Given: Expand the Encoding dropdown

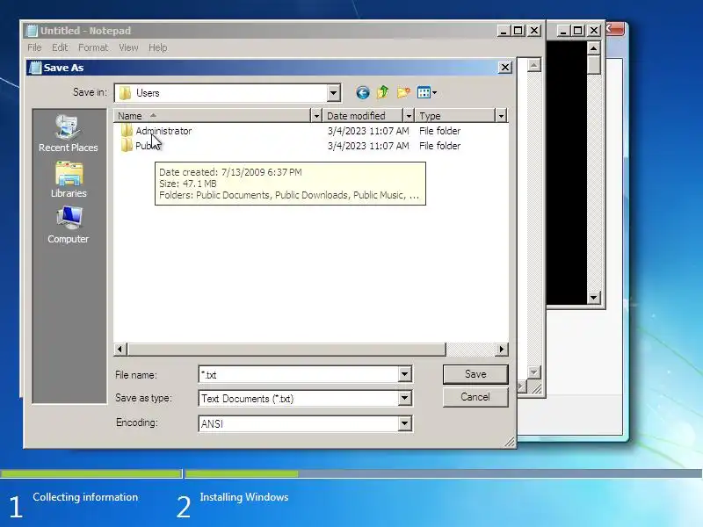Looking at the screenshot, I should coord(404,423).
